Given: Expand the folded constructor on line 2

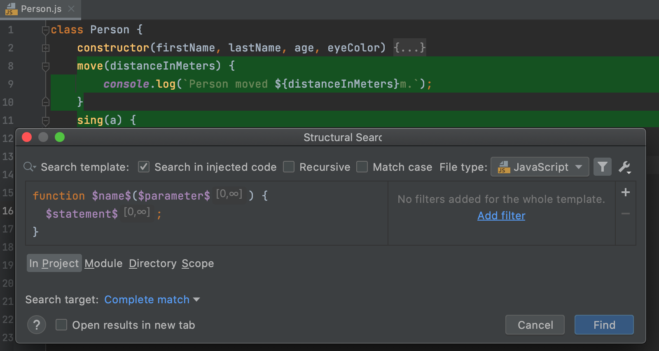Looking at the screenshot, I should (x=46, y=48).
